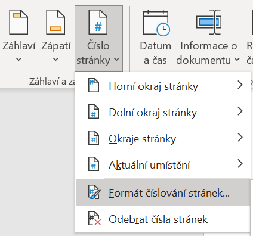Select Okraje stránky menu entry text

[x=142, y=139]
